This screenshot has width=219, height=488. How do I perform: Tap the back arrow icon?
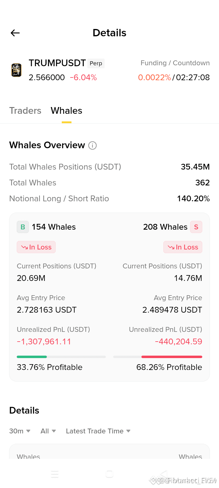[15, 33]
